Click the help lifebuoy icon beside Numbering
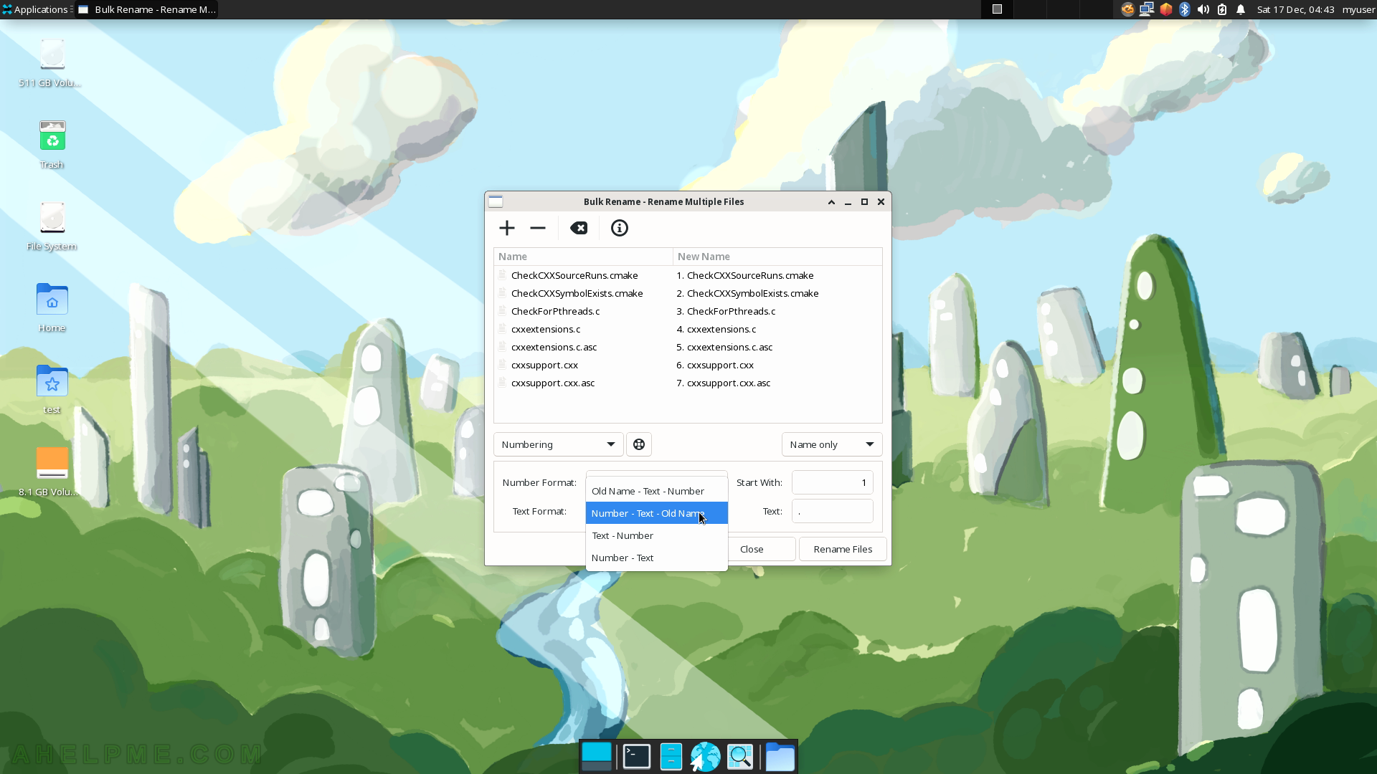The height and width of the screenshot is (774, 1377). point(639,444)
